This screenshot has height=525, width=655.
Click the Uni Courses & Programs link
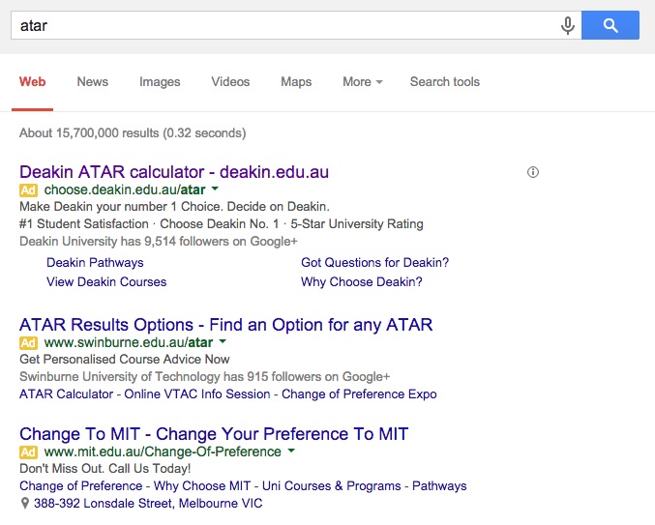[x=332, y=485]
